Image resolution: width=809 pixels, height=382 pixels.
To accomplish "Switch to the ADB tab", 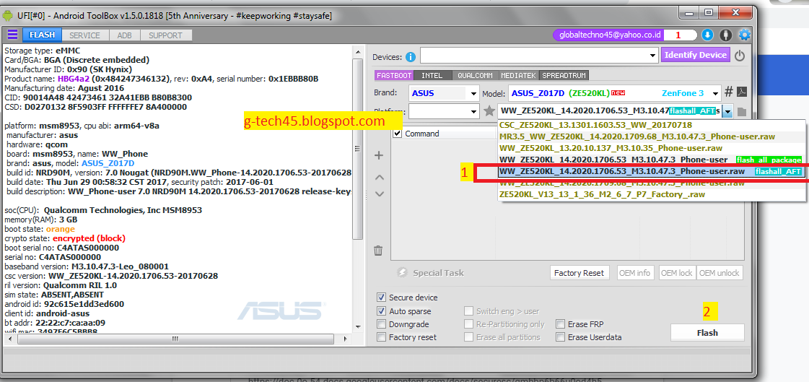I will [124, 35].
